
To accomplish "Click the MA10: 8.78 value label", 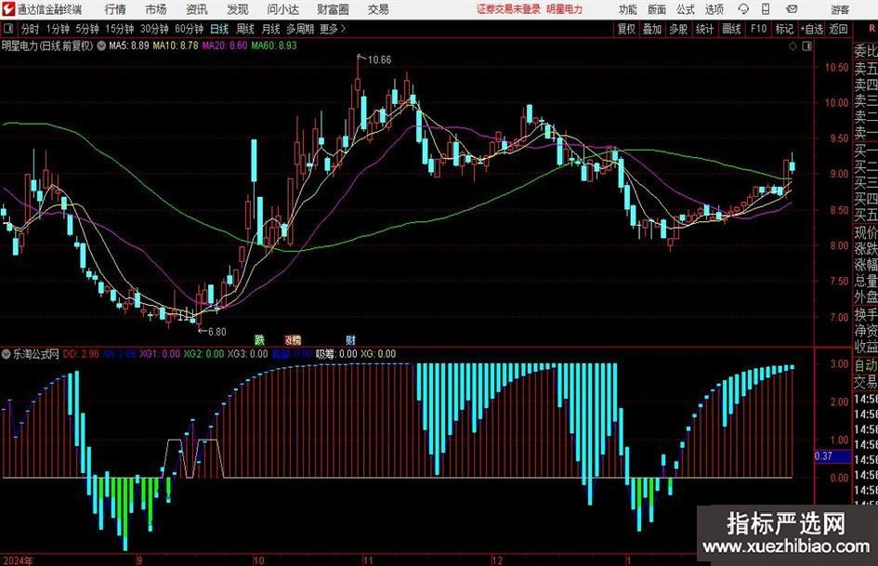I will click(x=176, y=46).
